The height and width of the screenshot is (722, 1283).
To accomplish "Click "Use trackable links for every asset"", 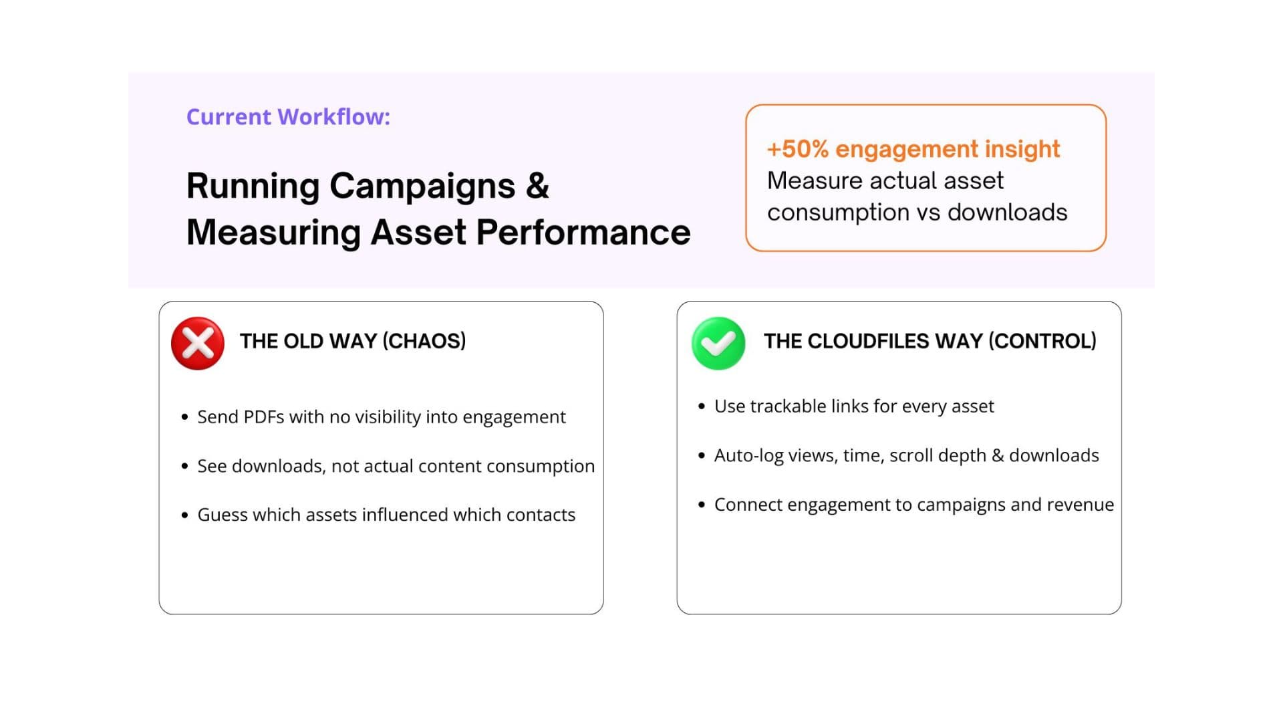I will (854, 406).
